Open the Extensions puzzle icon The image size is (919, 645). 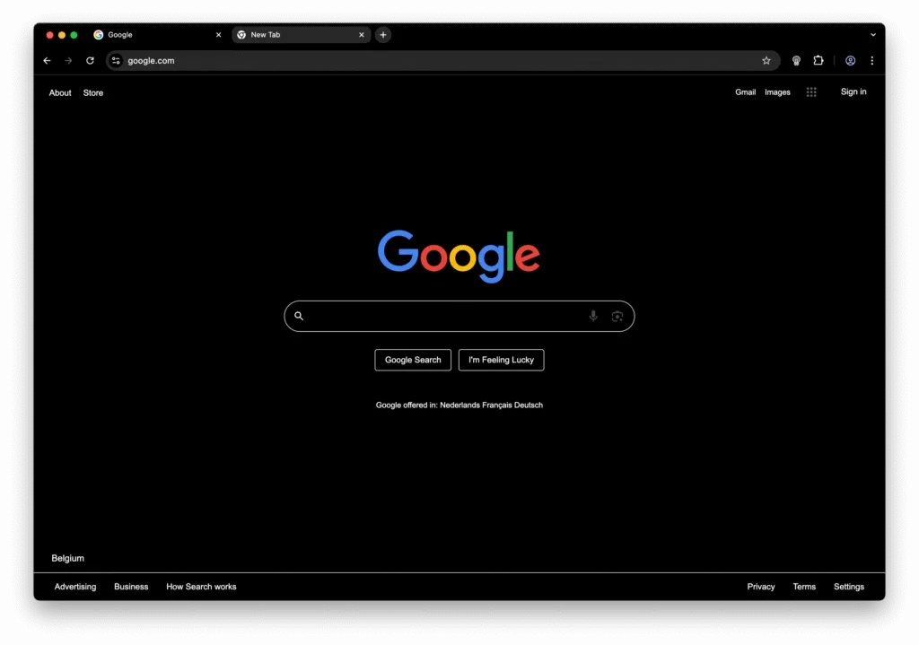click(818, 61)
